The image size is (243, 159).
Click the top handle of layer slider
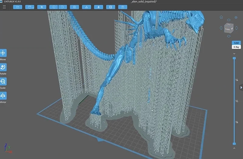(234, 58)
